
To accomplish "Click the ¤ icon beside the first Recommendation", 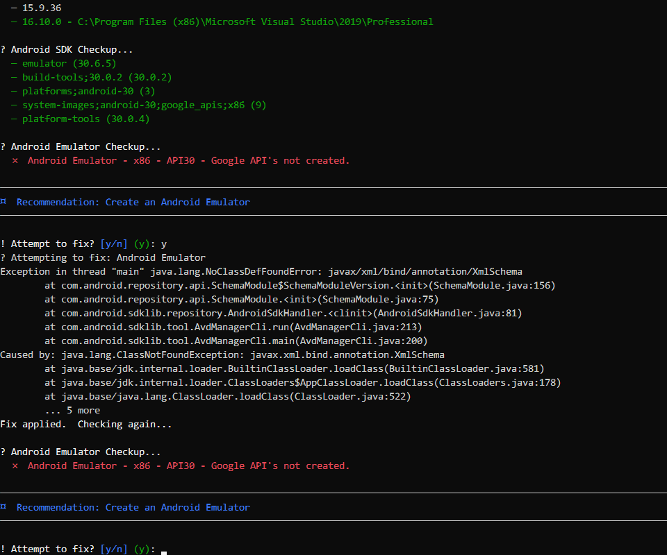I will (x=4, y=201).
